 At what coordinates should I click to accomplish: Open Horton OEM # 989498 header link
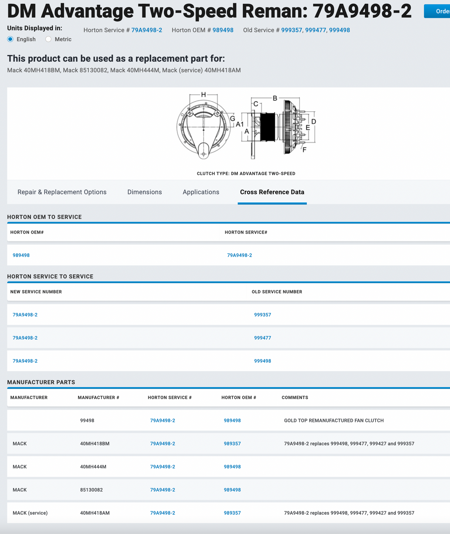point(223,30)
